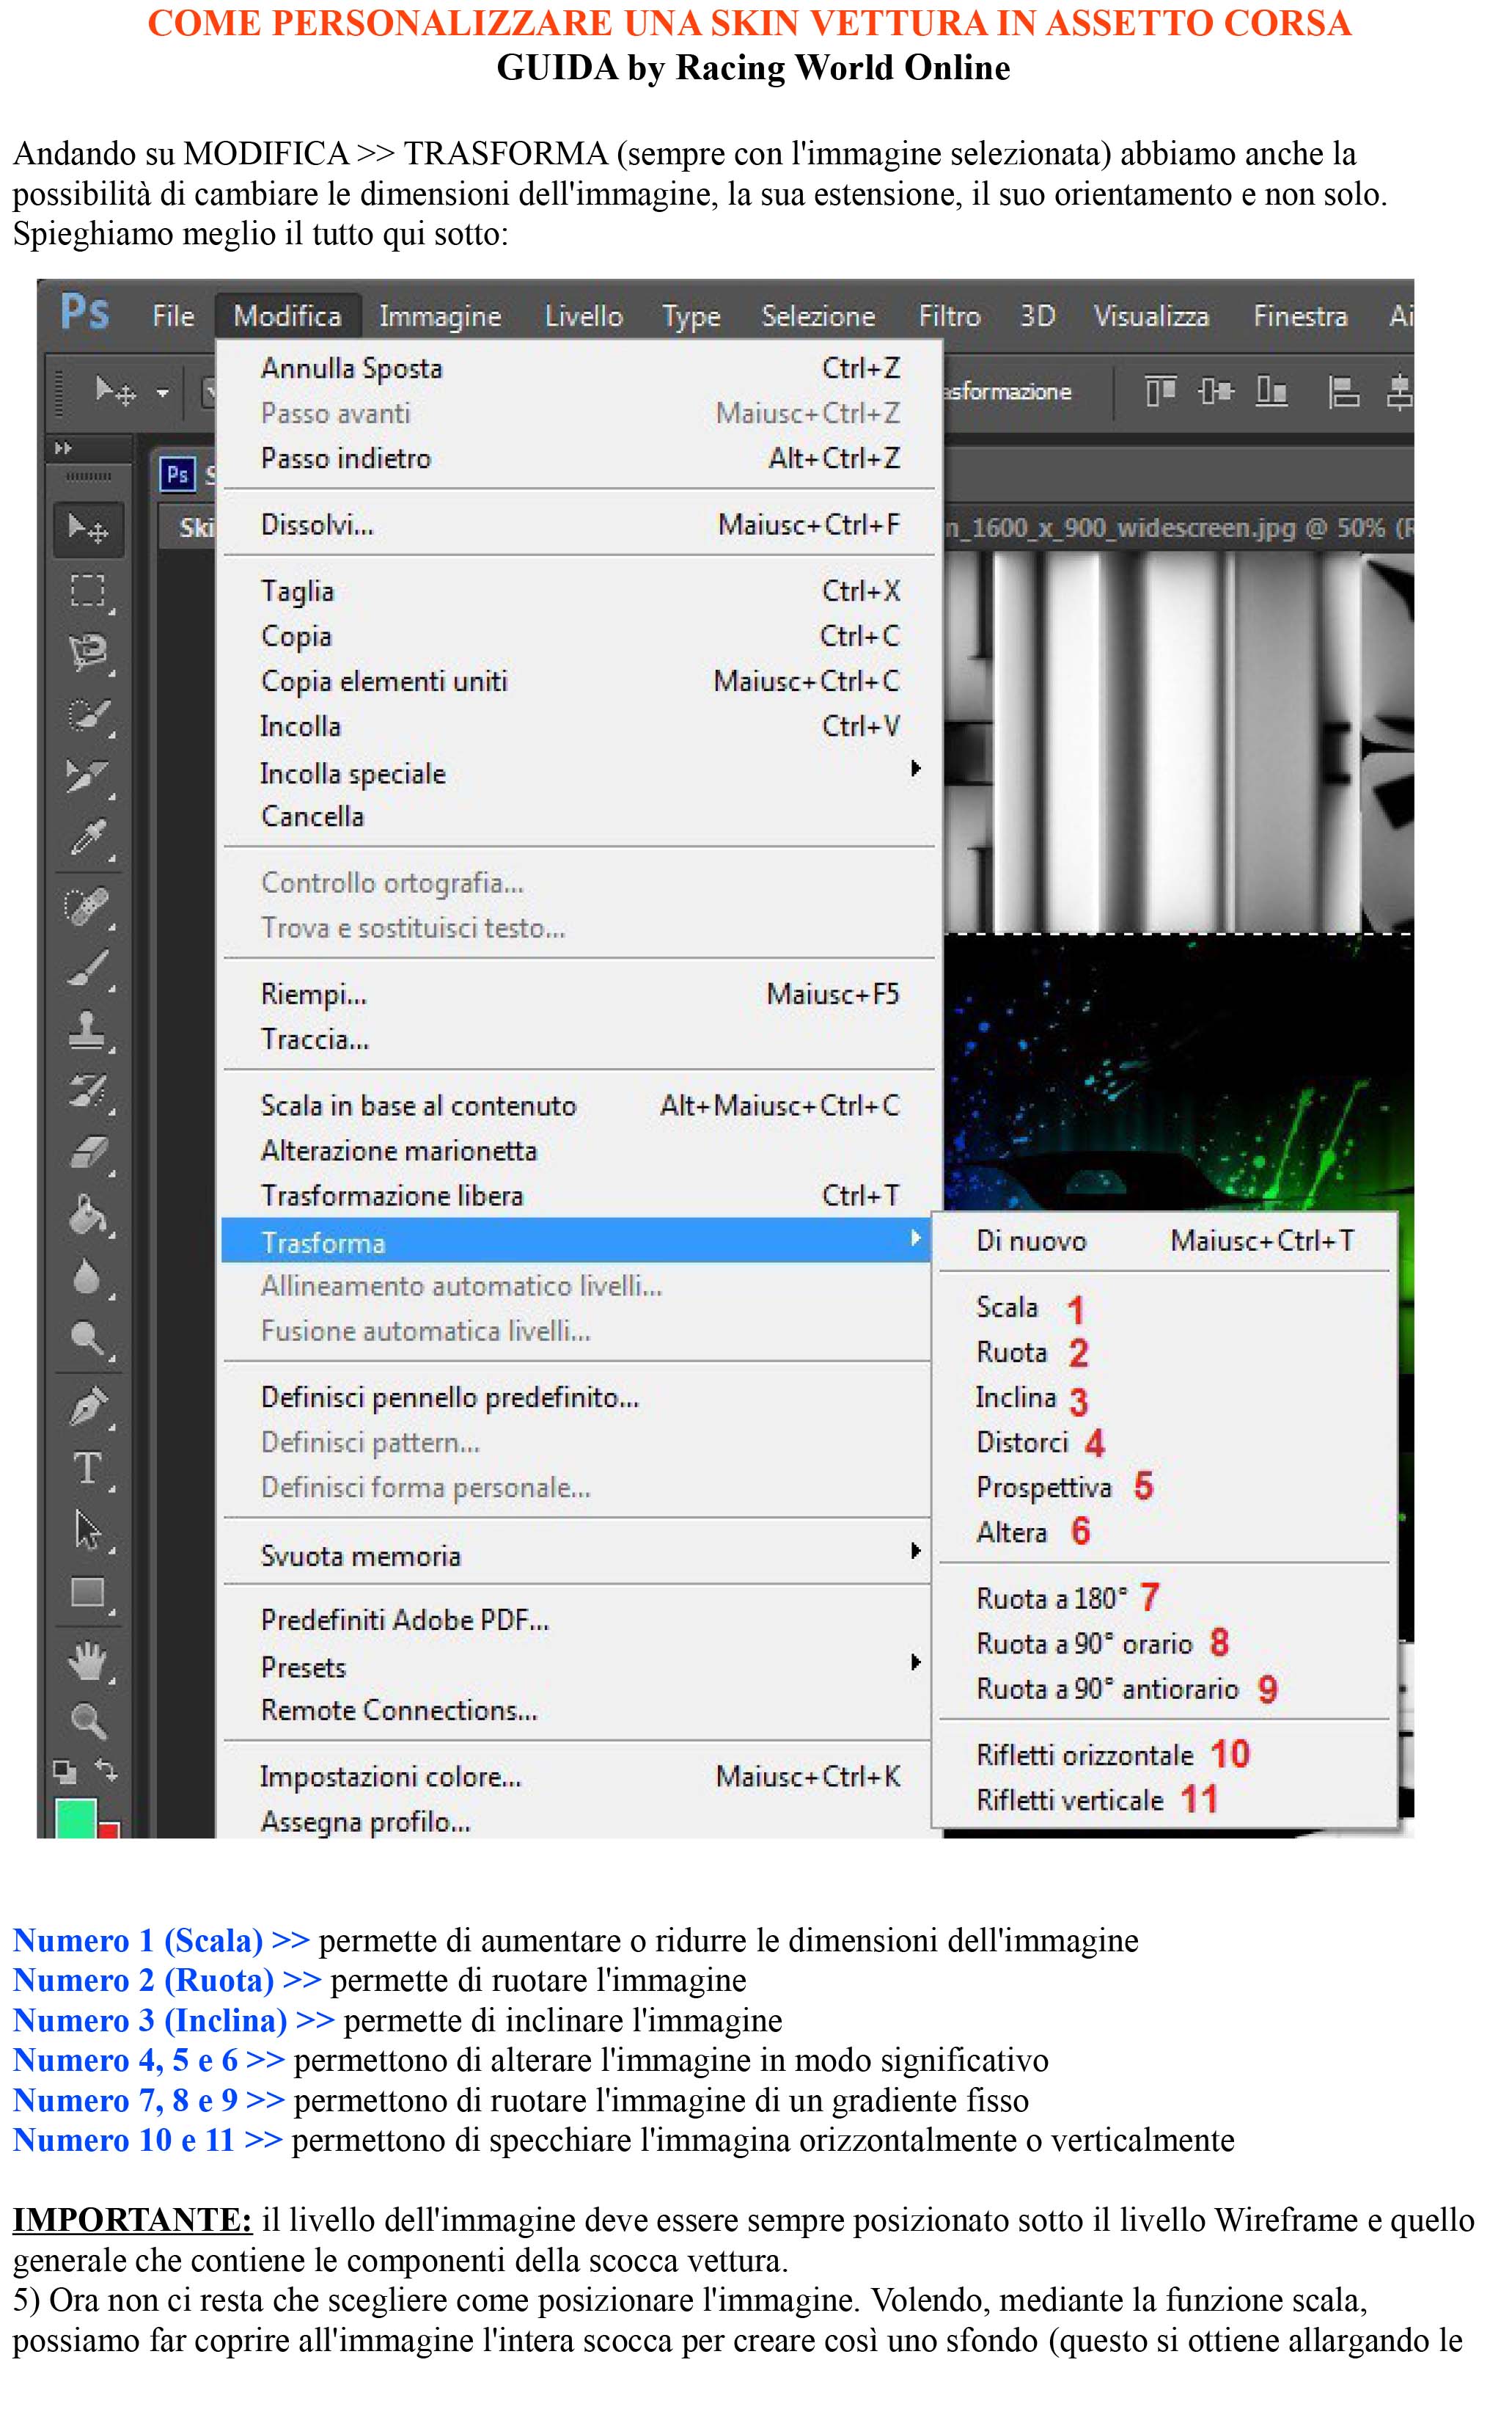The height and width of the screenshot is (2434, 1512).
Task: Reset default foreground and background colors
Action: tap(64, 1772)
